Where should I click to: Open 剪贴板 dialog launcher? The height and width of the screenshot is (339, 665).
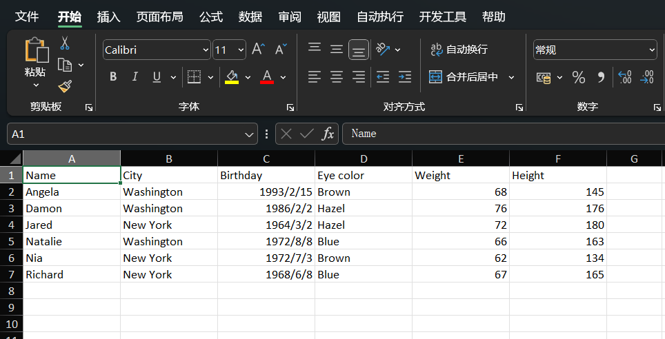[88, 107]
